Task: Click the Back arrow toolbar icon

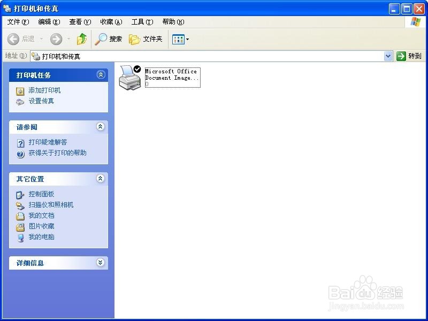Action: click(x=13, y=39)
